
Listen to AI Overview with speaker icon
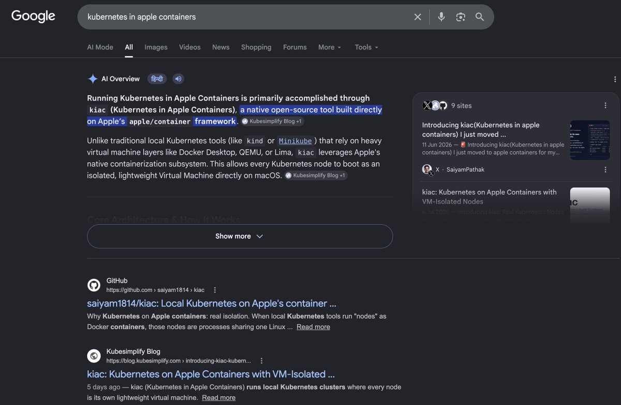(178, 79)
